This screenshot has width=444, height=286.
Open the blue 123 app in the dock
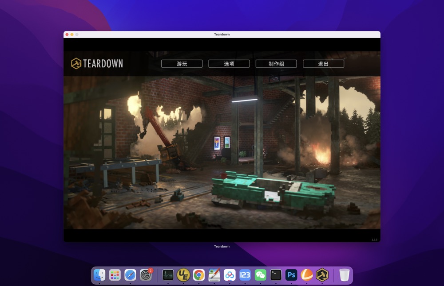point(245,275)
